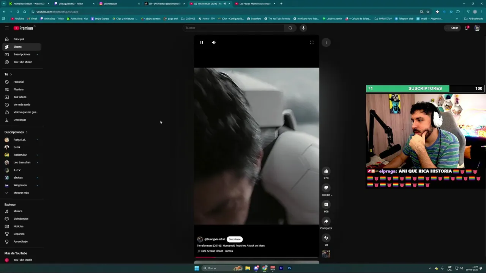The width and height of the screenshot is (486, 273).
Task: Open the Crear create menu
Action: pos(452,28)
